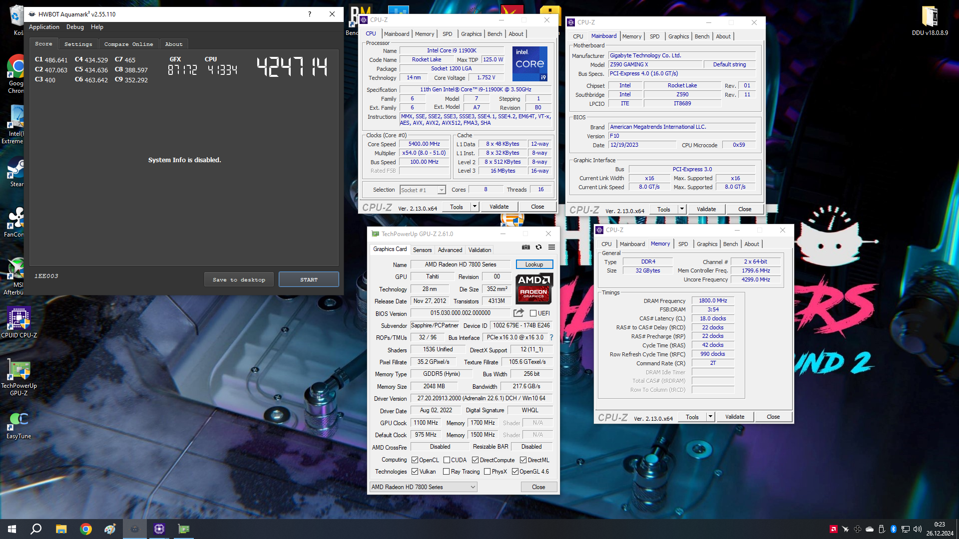Click the CPU-Z taskbar icon
The width and height of the screenshot is (959, 539).
click(159, 529)
